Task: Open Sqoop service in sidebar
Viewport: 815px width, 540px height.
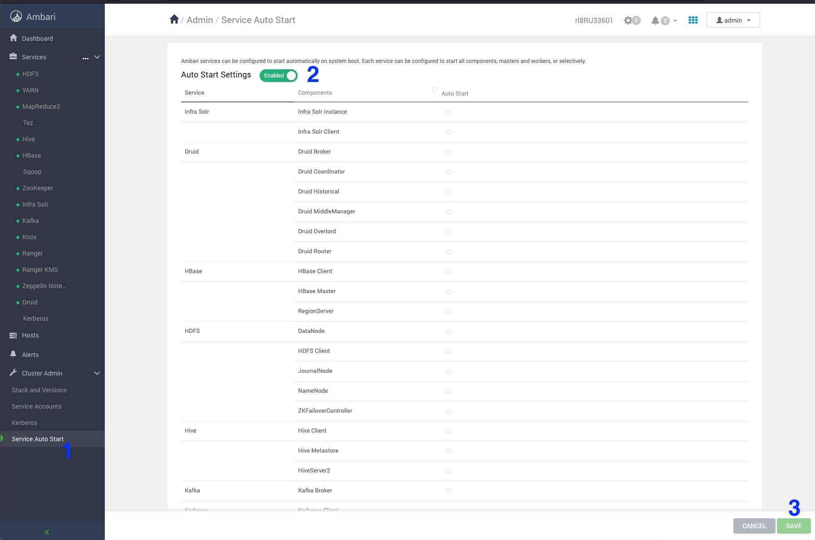Action: [32, 172]
